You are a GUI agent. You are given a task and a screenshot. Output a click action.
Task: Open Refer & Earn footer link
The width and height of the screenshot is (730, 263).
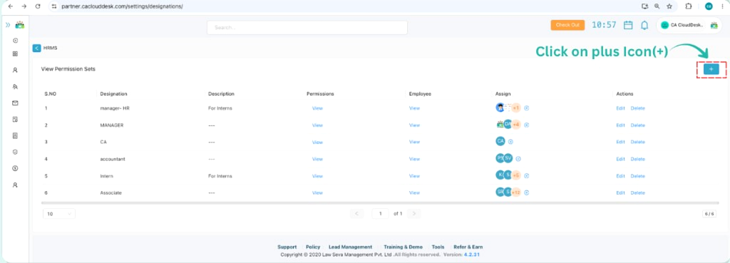click(x=468, y=247)
